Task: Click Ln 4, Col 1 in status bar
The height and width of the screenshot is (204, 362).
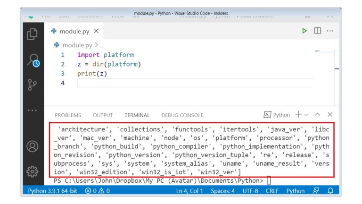Action: point(189,191)
